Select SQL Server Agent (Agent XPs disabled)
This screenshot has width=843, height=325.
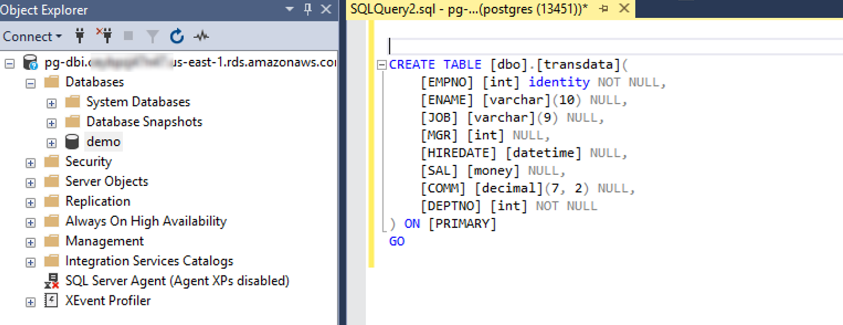[177, 281]
